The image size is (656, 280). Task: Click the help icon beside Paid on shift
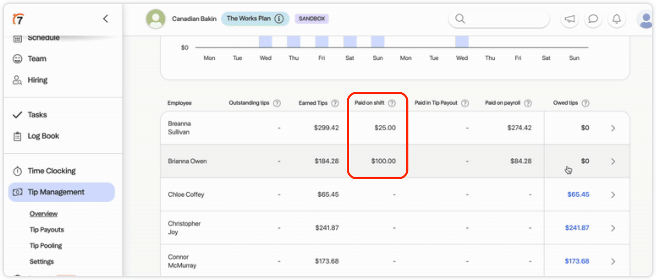[x=392, y=103]
